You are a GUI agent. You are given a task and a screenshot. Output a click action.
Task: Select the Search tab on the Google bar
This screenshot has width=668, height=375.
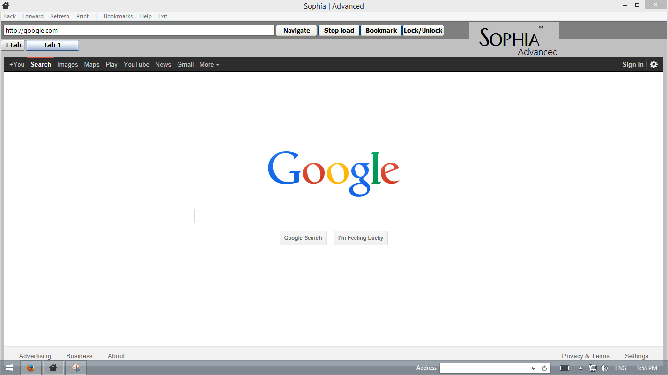pyautogui.click(x=41, y=64)
